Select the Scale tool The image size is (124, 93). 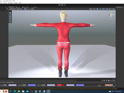[10, 18]
